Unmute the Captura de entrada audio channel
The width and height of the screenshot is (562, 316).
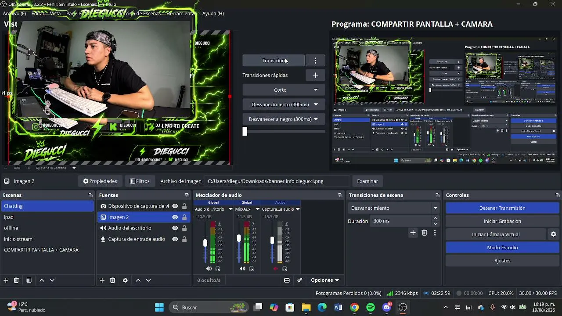coord(276,269)
